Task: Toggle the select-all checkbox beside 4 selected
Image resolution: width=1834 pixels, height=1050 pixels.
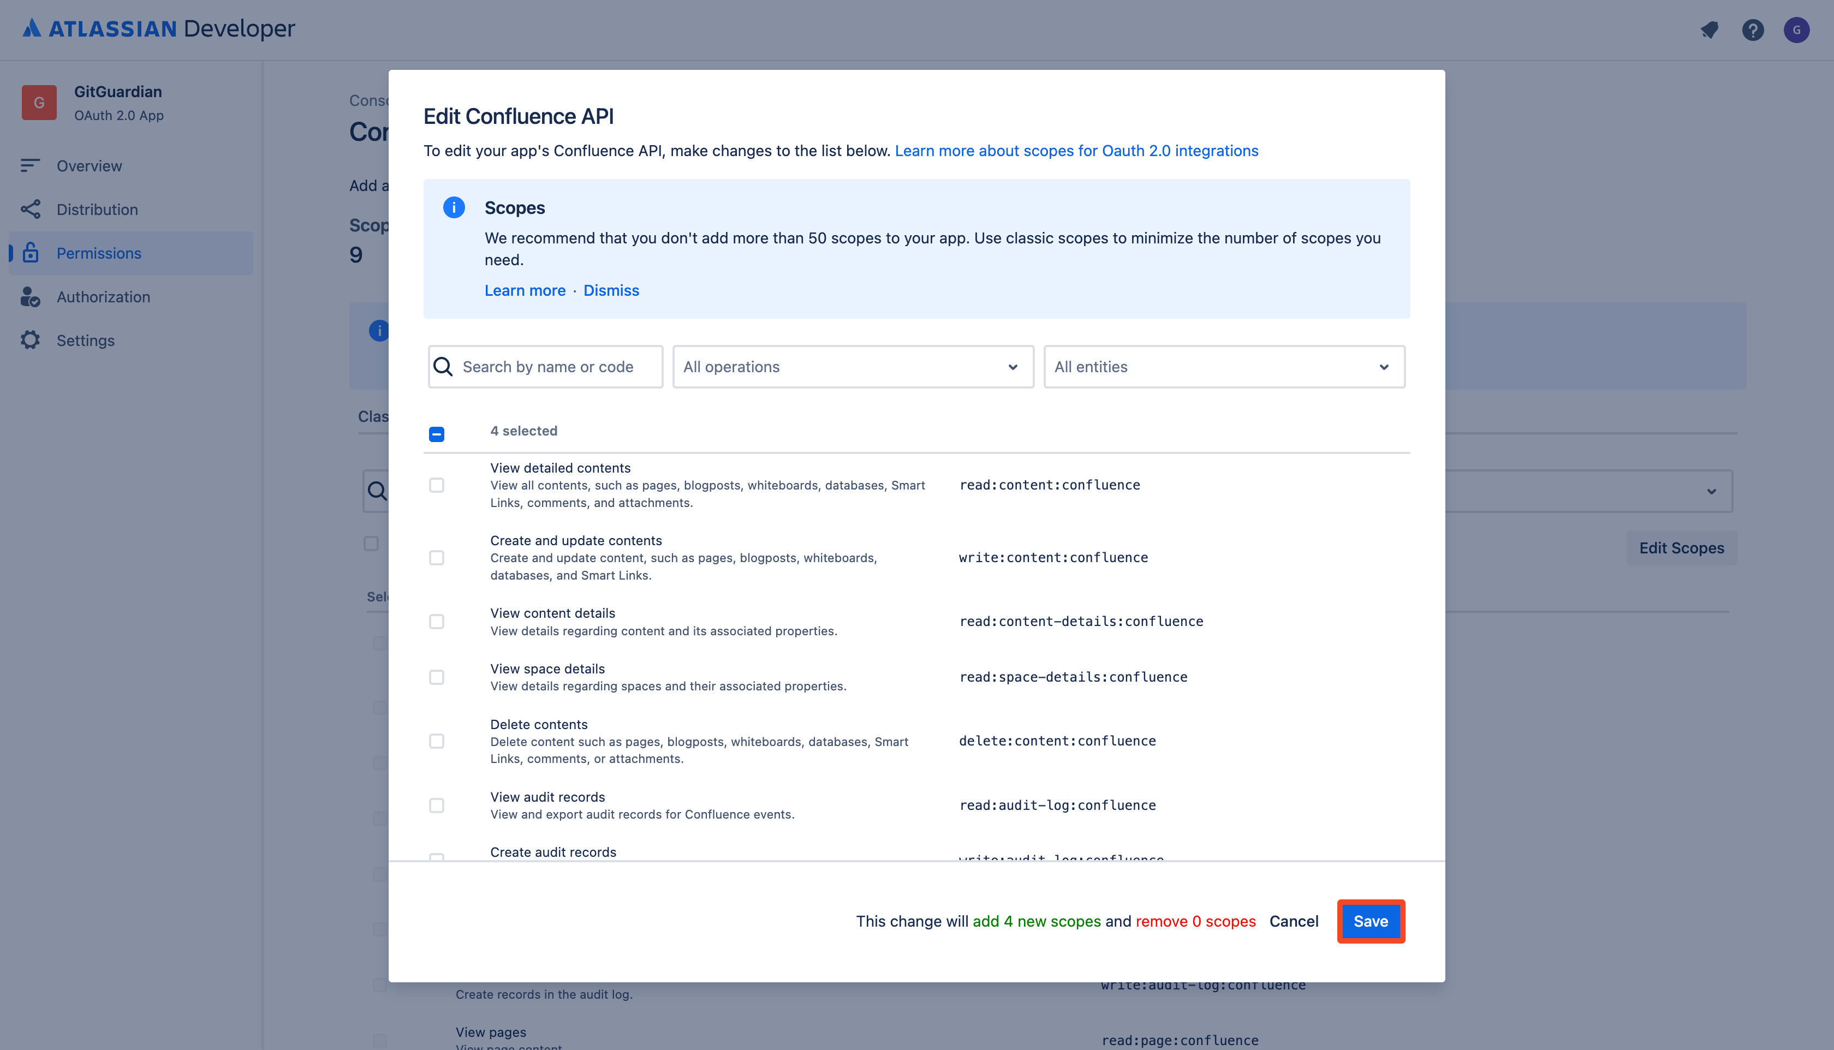Action: [436, 433]
